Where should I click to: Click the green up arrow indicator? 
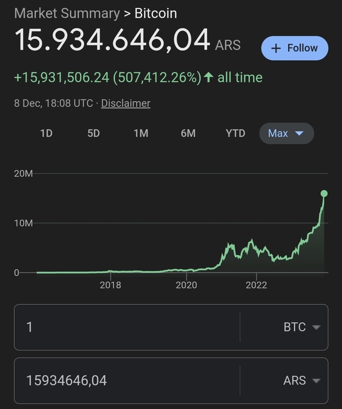(208, 78)
